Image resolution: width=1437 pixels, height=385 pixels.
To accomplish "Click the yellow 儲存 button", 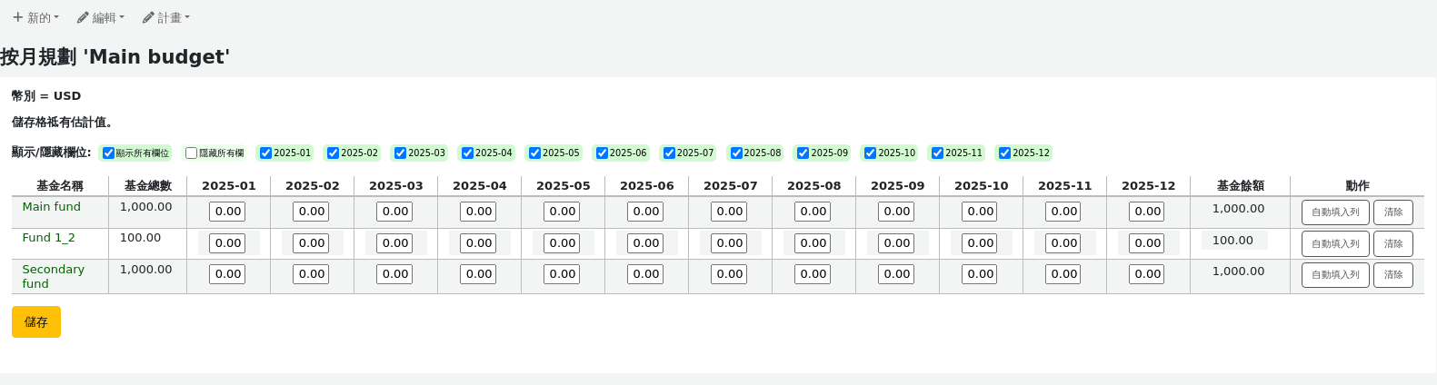I will click(x=36, y=321).
